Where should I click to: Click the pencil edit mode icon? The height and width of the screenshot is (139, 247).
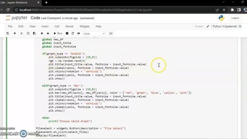(x=208, y=26)
